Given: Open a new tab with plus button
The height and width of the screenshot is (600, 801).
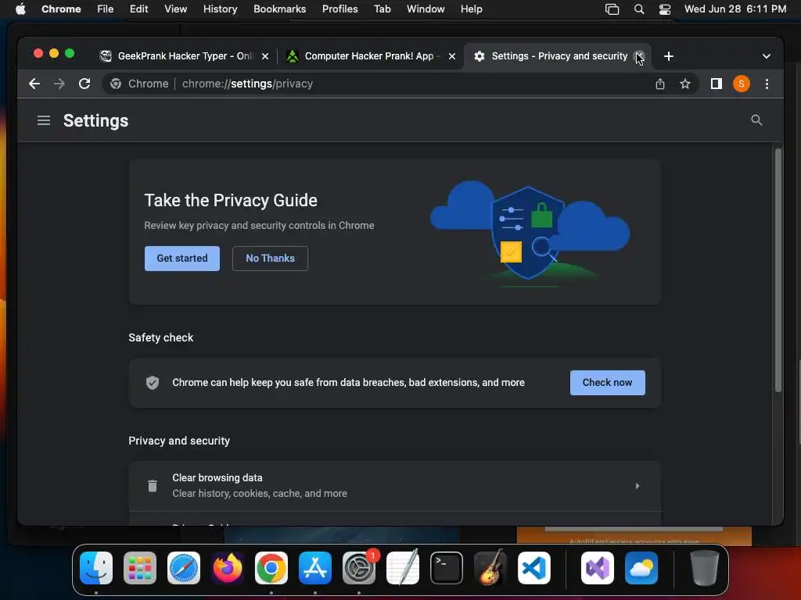Looking at the screenshot, I should [668, 56].
